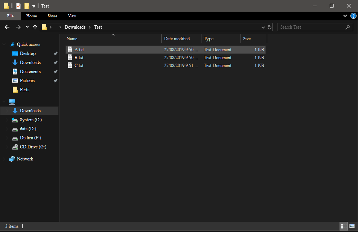This screenshot has height=232, width=358.
Task: Click Downloads in the address breadcrumb
Action: [x=75, y=27]
